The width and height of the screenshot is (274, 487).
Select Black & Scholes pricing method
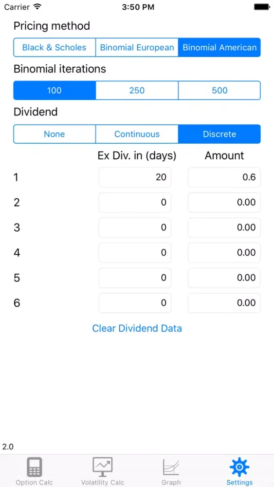55,48
